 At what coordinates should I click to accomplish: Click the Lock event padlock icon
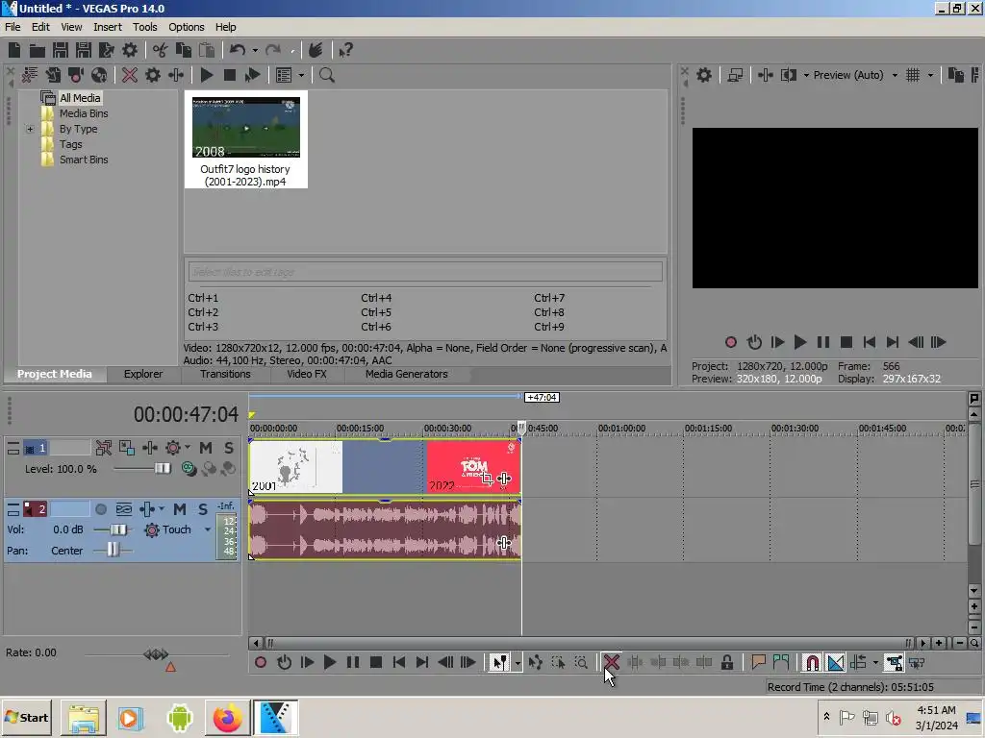tap(727, 662)
